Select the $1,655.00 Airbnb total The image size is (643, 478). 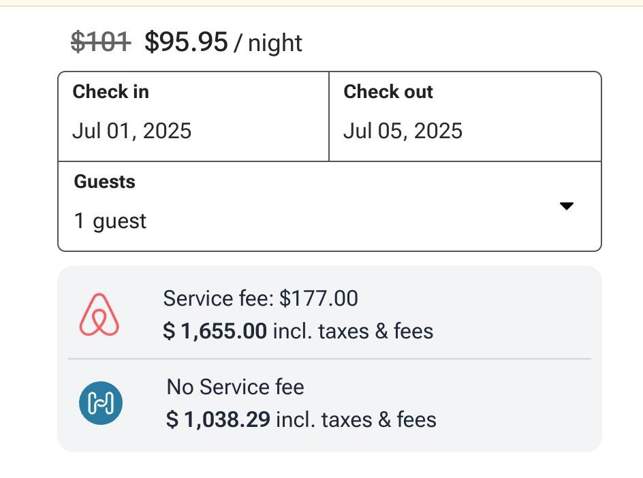tap(215, 332)
